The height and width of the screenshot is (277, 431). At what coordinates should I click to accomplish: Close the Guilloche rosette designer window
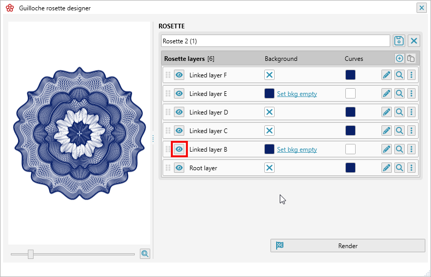tap(421, 8)
